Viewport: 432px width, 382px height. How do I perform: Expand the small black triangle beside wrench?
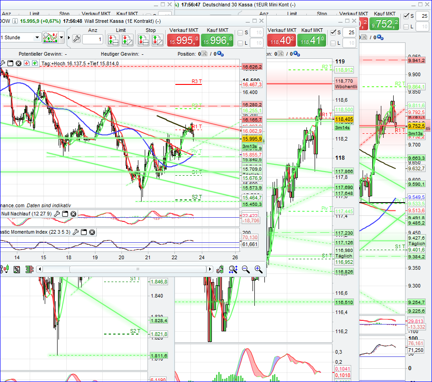[x=69, y=38]
